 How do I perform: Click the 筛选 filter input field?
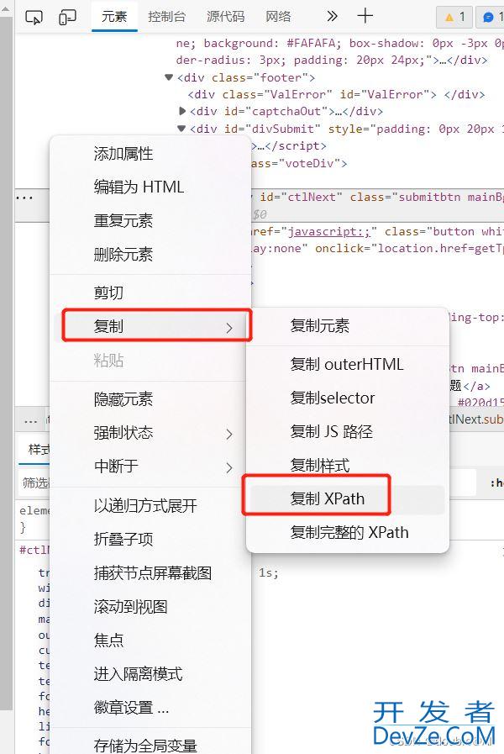point(35,482)
